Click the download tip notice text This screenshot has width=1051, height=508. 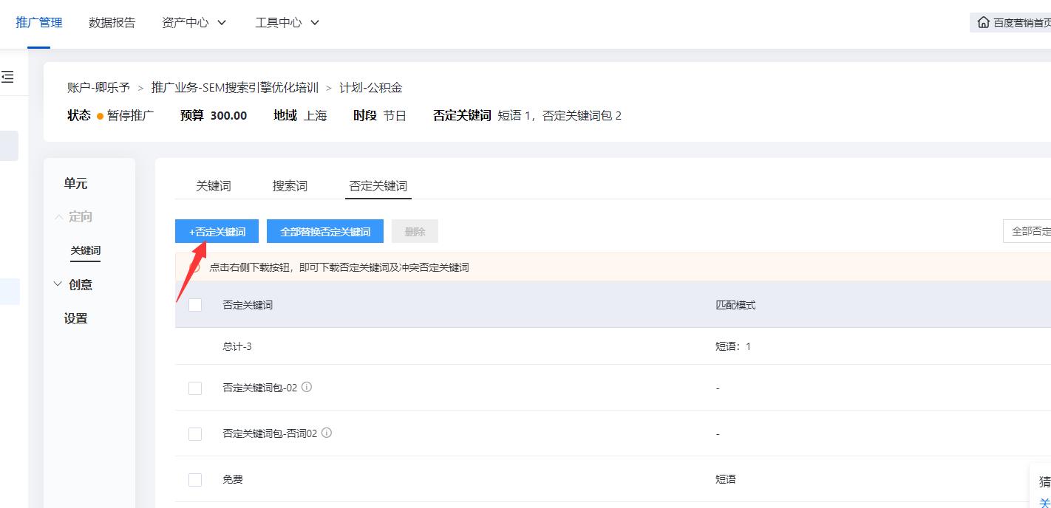(339, 267)
